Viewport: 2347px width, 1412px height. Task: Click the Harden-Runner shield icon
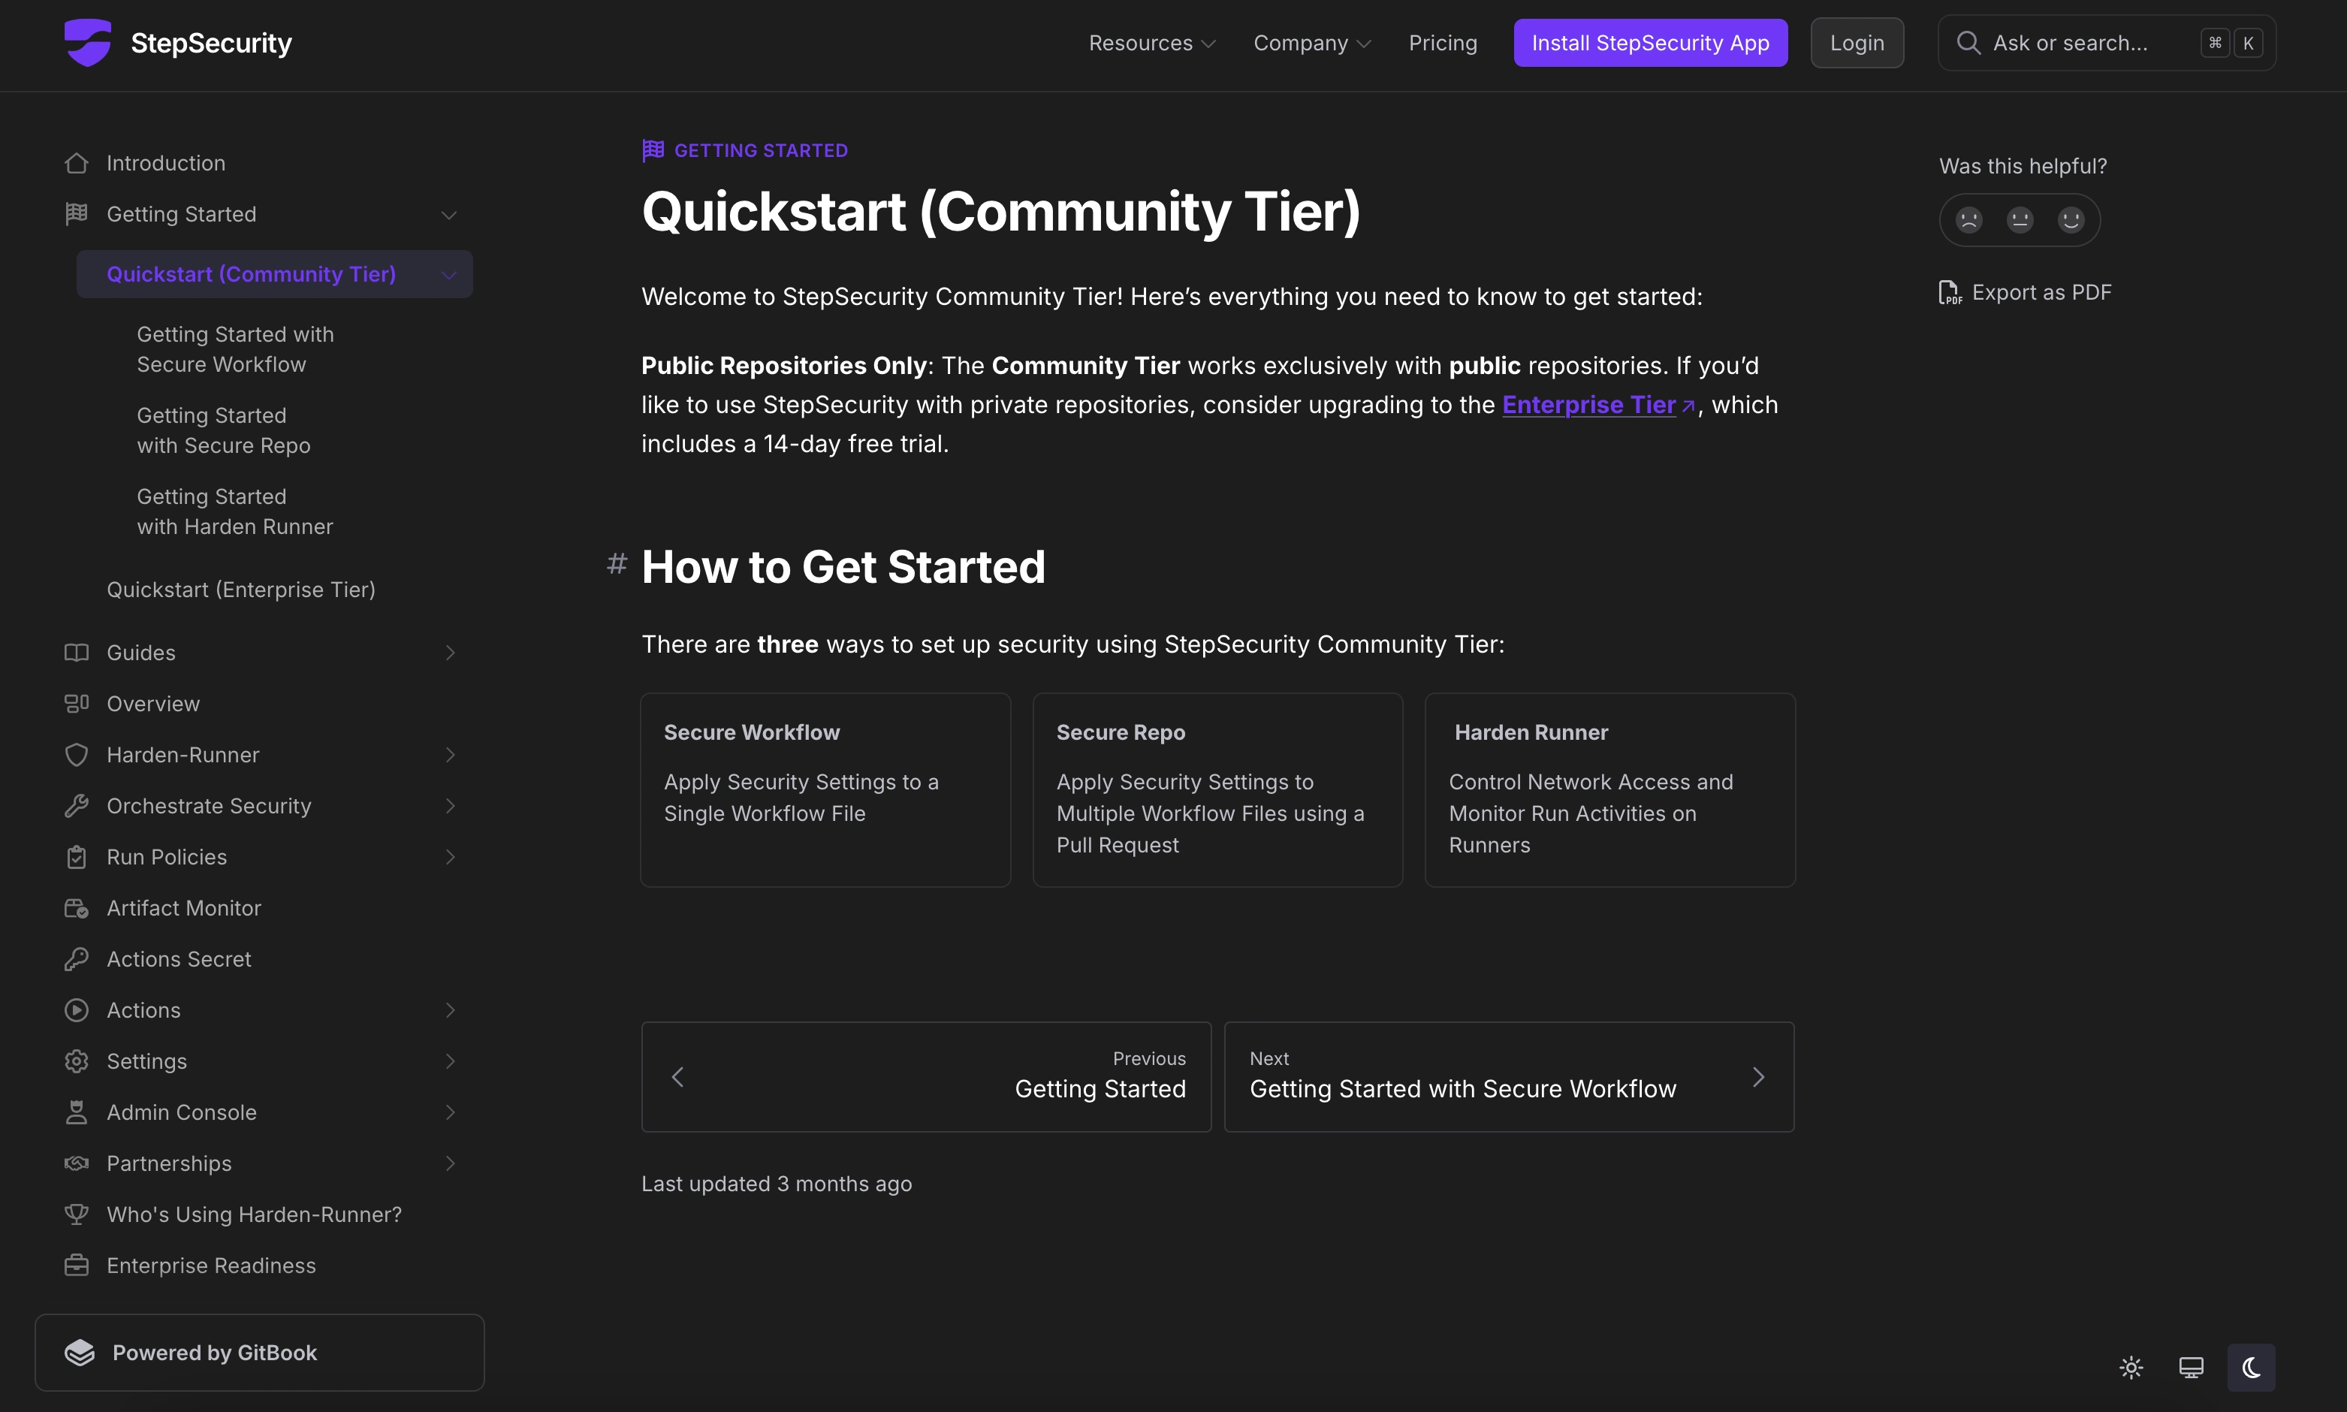click(76, 755)
